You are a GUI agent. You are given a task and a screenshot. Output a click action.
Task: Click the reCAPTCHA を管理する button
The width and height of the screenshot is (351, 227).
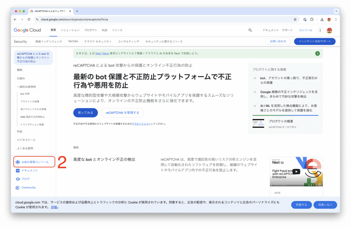(x=122, y=113)
